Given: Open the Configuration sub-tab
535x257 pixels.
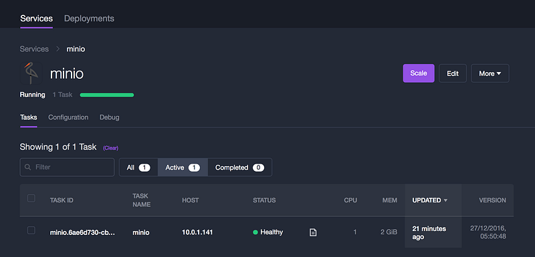Looking at the screenshot, I should click(x=68, y=117).
